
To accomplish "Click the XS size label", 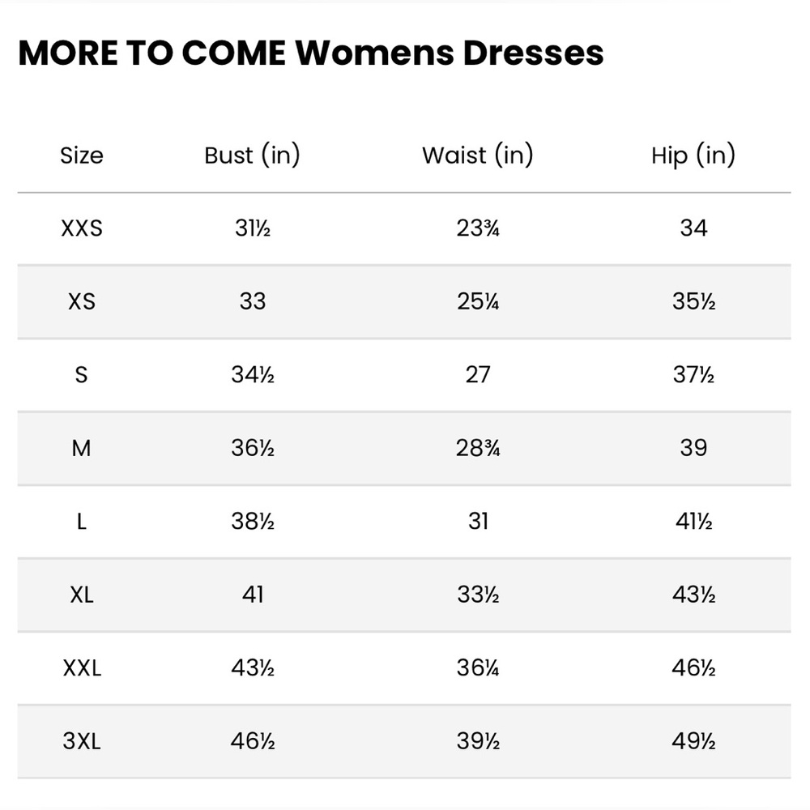I will click(82, 301).
